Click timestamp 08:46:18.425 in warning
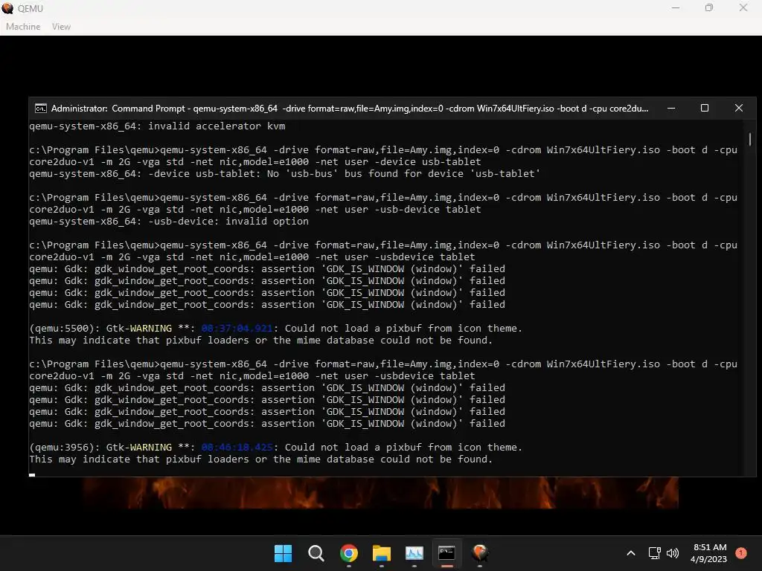 pos(237,448)
